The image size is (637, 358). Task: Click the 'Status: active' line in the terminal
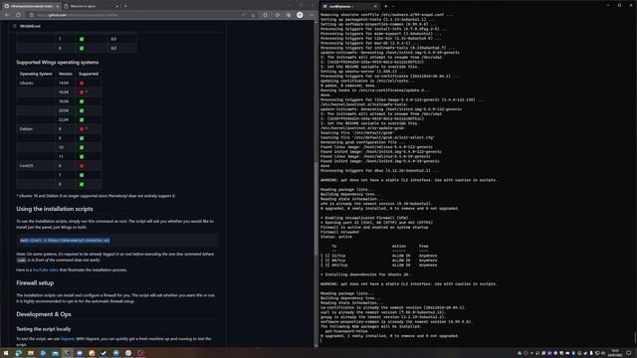coord(336,237)
